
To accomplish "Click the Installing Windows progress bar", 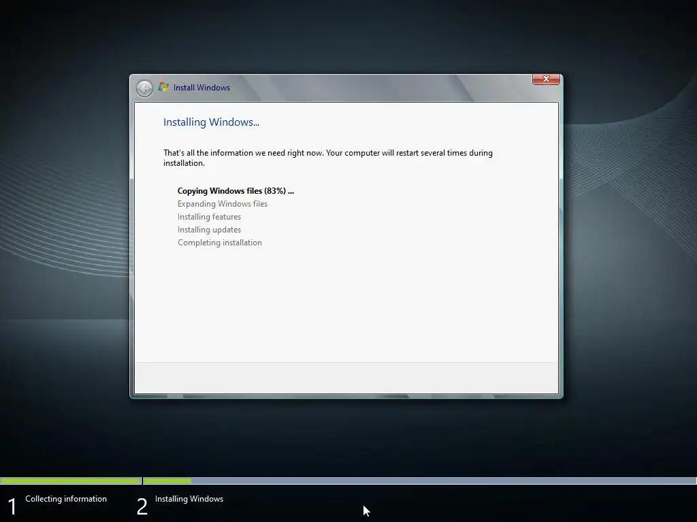I will point(419,481).
